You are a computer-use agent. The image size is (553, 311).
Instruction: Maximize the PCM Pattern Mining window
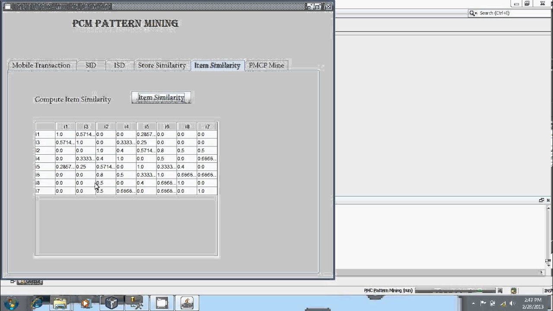[318, 6]
